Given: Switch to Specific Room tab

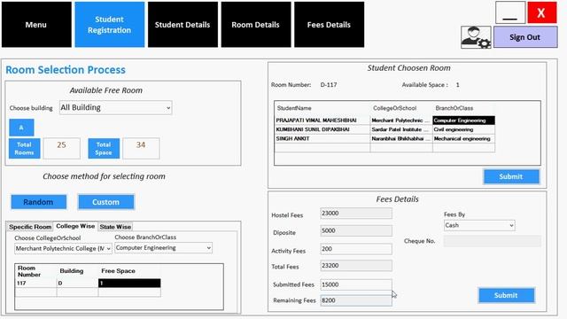Looking at the screenshot, I should click(30, 227).
